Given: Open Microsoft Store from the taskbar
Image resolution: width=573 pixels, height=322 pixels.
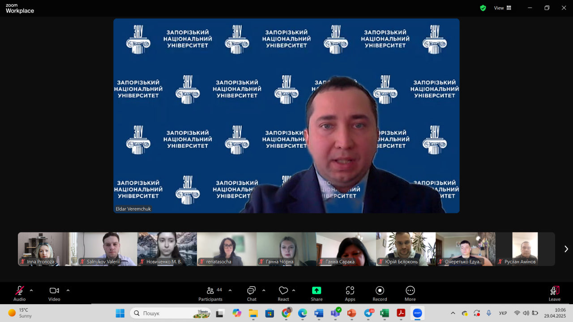Looking at the screenshot, I should tap(269, 313).
